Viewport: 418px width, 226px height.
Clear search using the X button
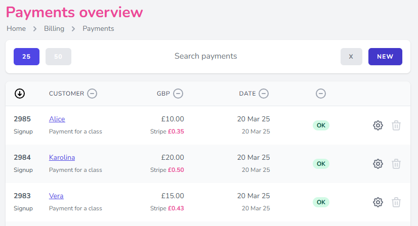(351, 57)
